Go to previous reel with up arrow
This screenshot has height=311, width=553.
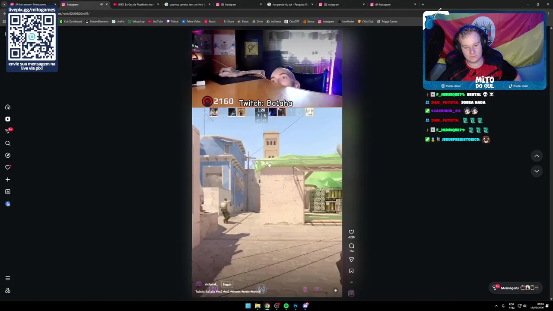tap(537, 156)
